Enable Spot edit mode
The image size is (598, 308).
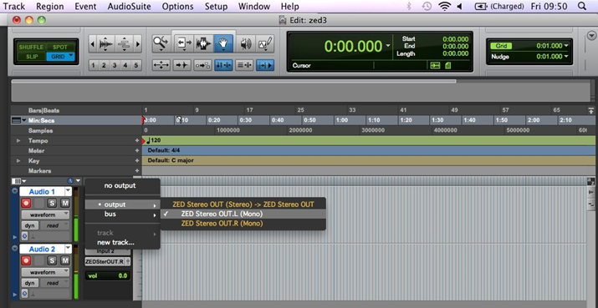[x=60, y=48]
